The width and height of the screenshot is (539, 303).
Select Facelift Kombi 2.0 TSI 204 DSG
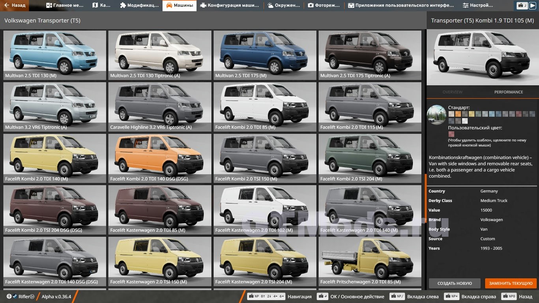[54, 210]
